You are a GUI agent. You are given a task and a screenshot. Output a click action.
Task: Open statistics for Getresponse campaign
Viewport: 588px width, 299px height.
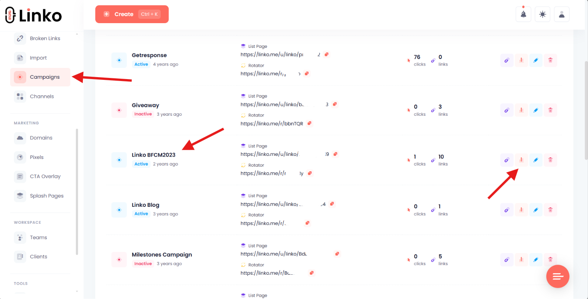521,60
